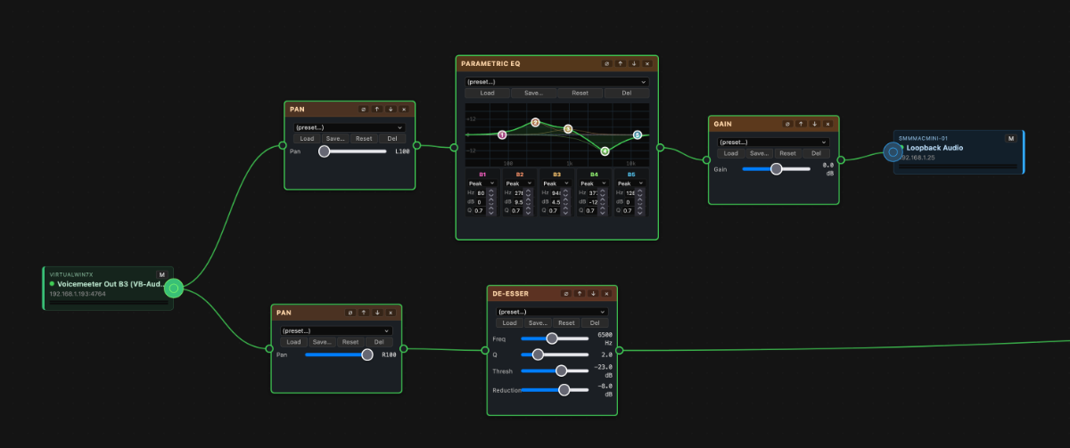Click Reset in the De-Esser node
The width and height of the screenshot is (1070, 448).
[x=566, y=322]
